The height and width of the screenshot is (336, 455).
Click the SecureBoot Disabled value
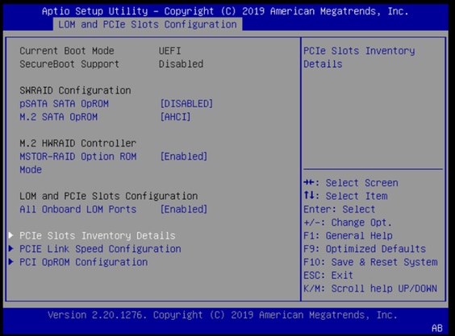[181, 64]
